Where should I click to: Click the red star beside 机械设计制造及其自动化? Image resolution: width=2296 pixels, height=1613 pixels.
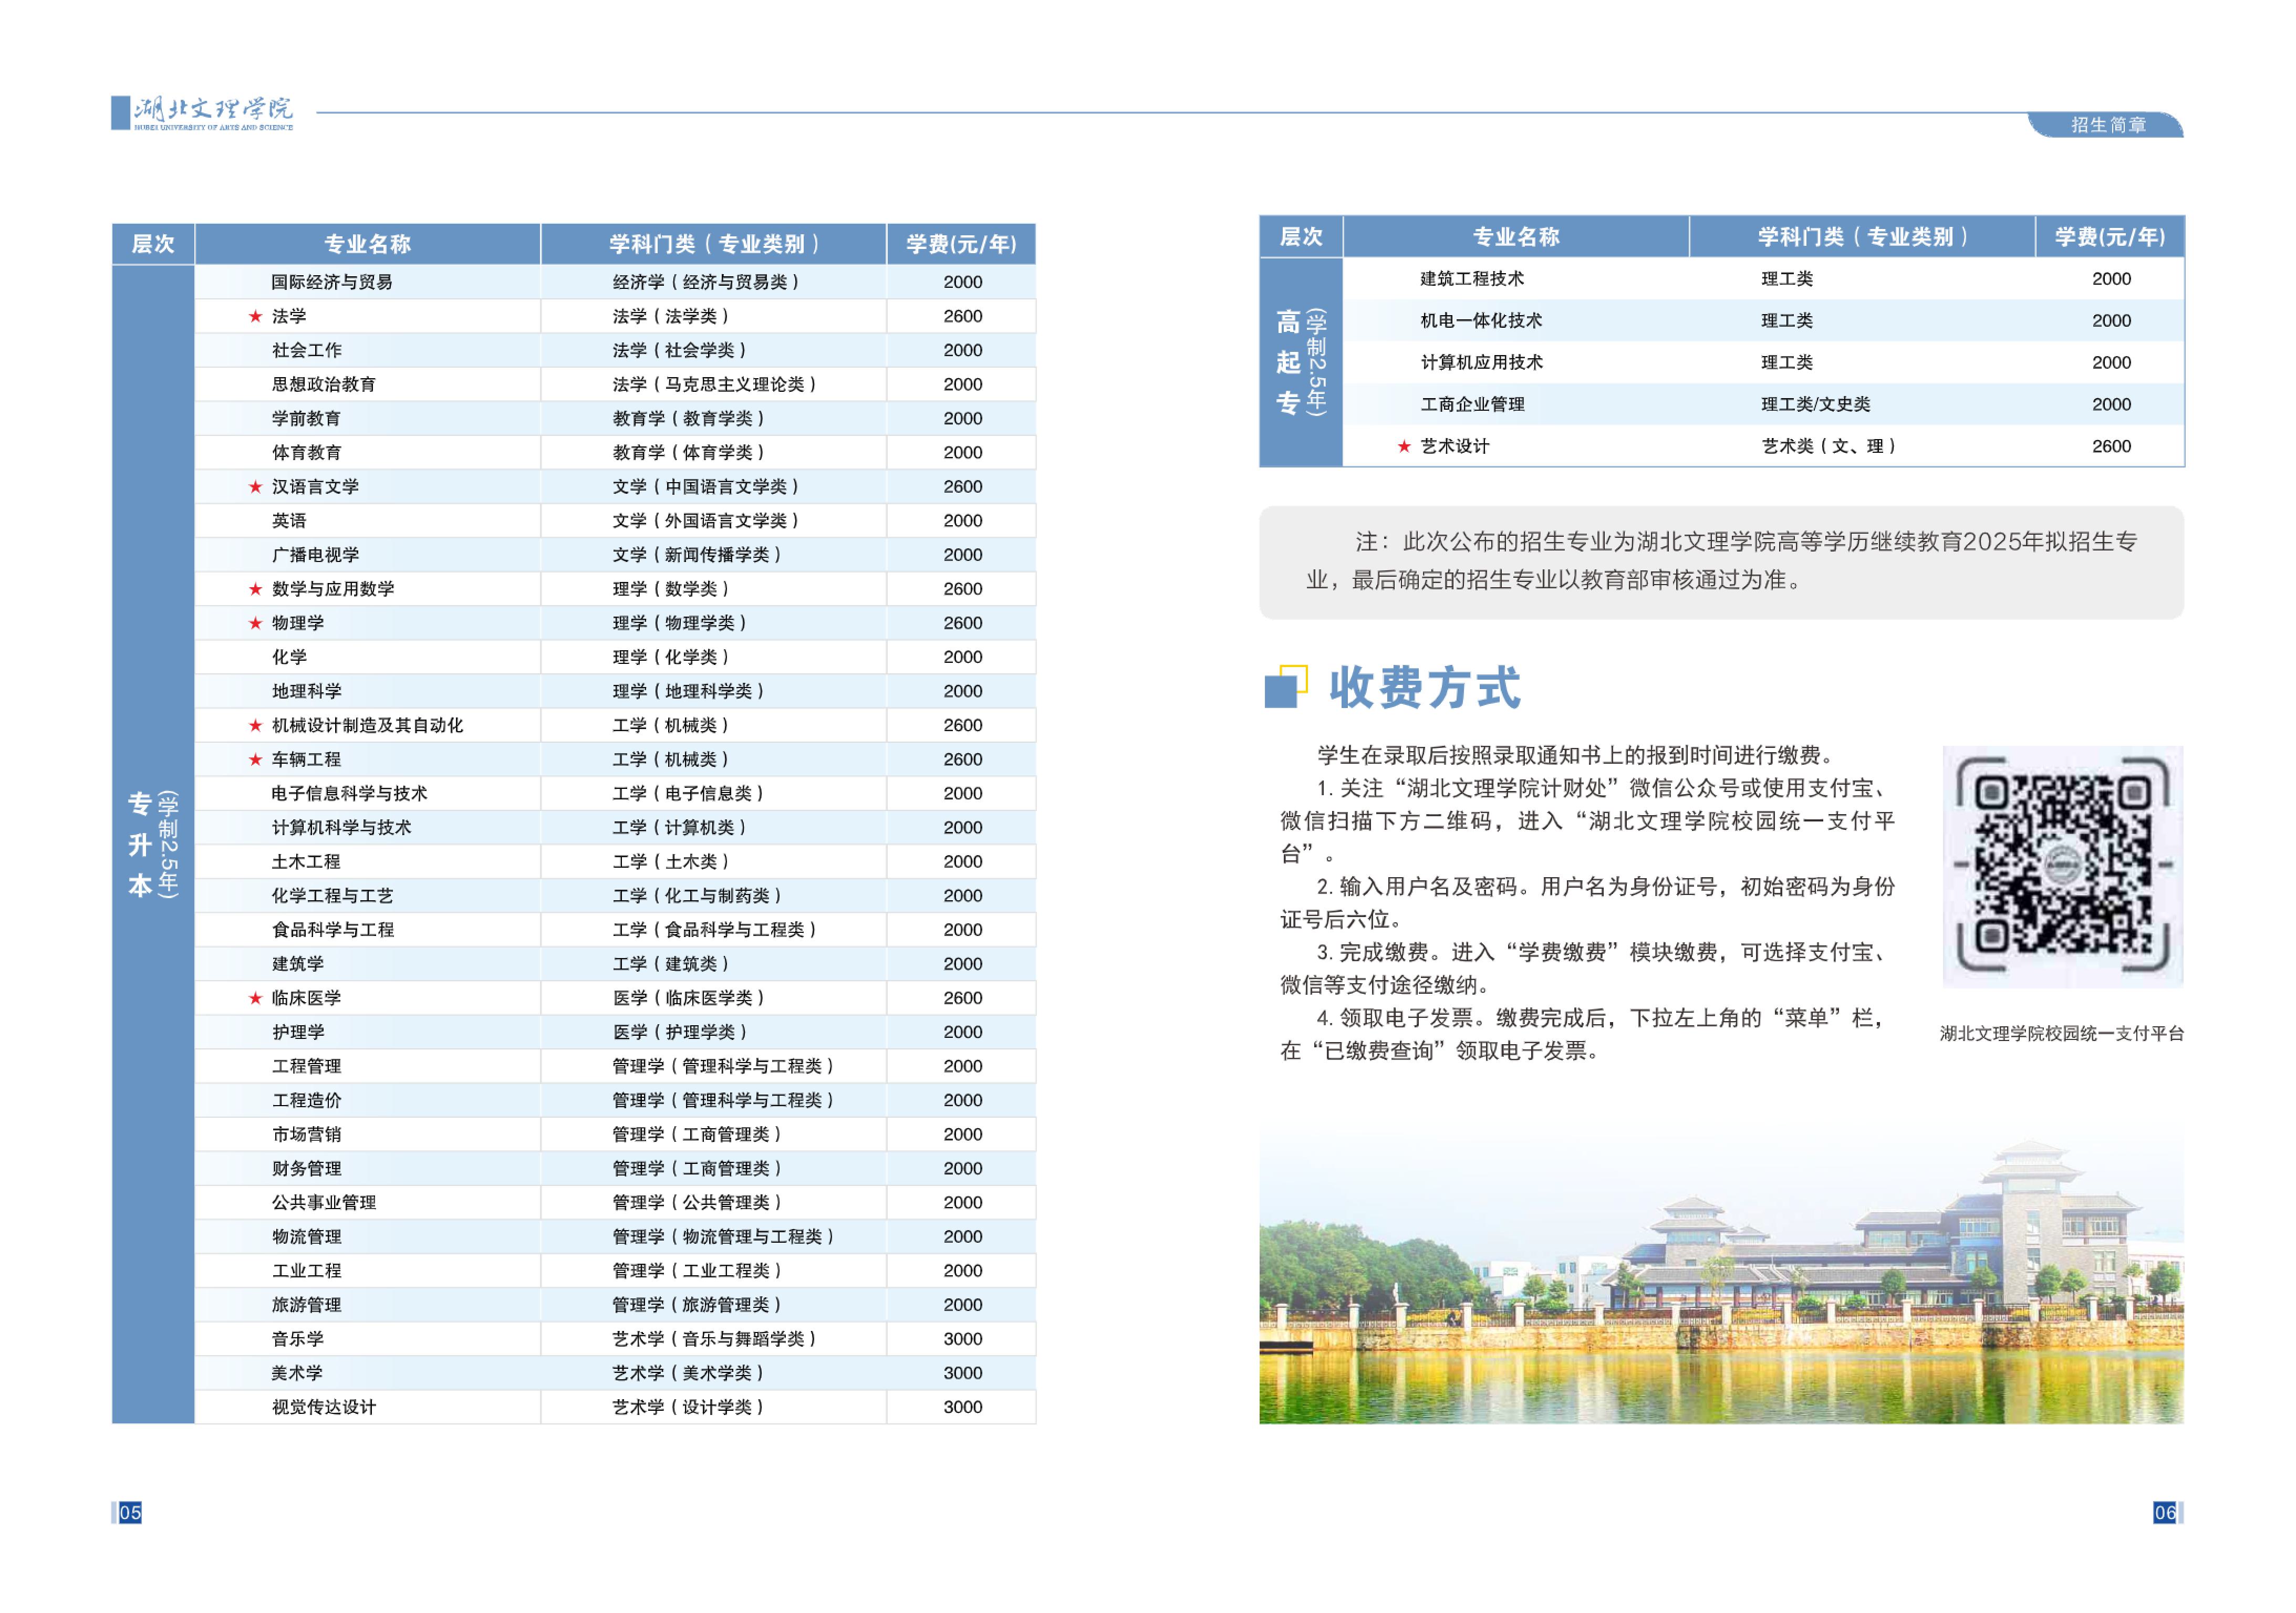[x=255, y=725]
